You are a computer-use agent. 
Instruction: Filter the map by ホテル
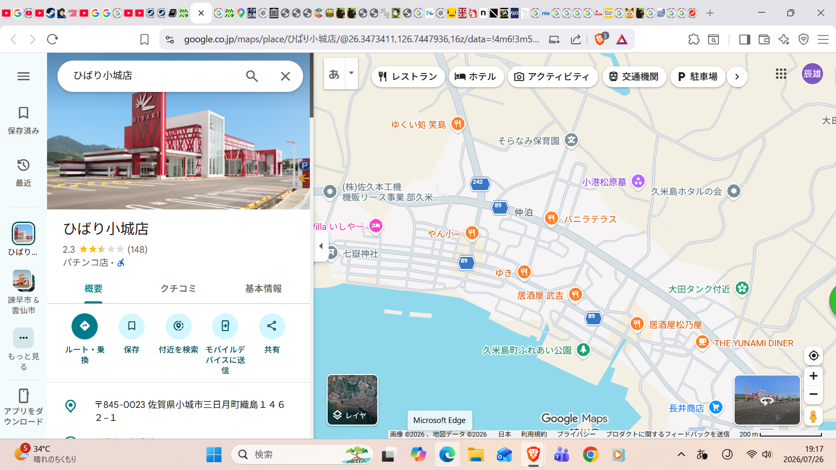pyautogui.click(x=475, y=77)
